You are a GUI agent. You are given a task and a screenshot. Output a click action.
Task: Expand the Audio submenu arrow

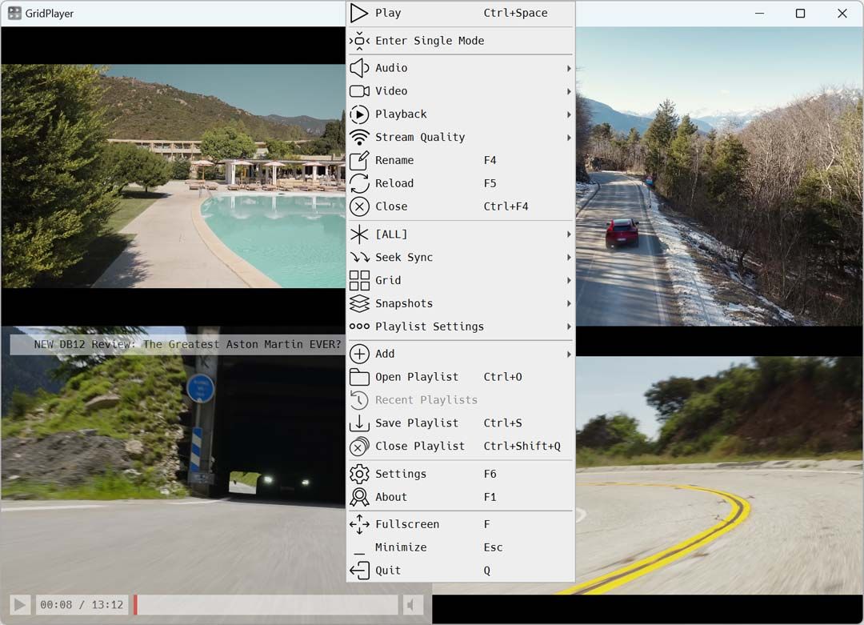[x=569, y=68]
